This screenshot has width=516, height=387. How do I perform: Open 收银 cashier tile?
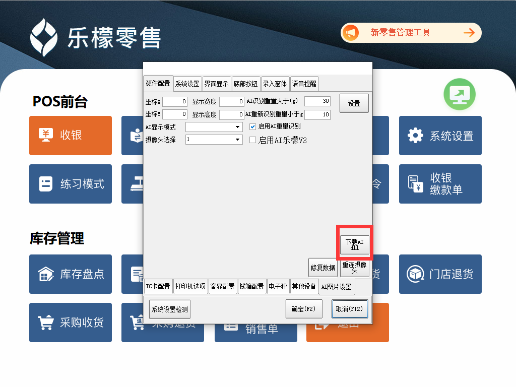point(71,135)
